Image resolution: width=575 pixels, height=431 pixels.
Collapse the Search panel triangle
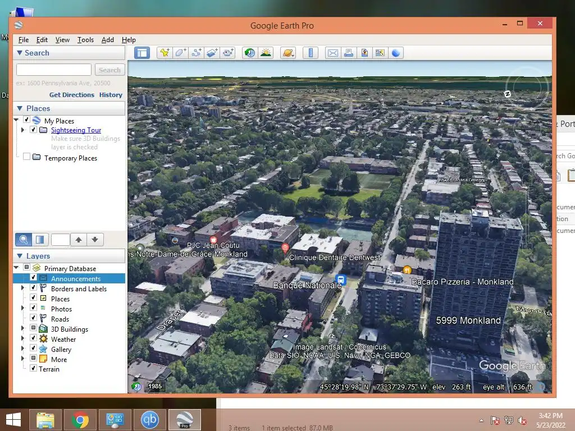(20, 53)
